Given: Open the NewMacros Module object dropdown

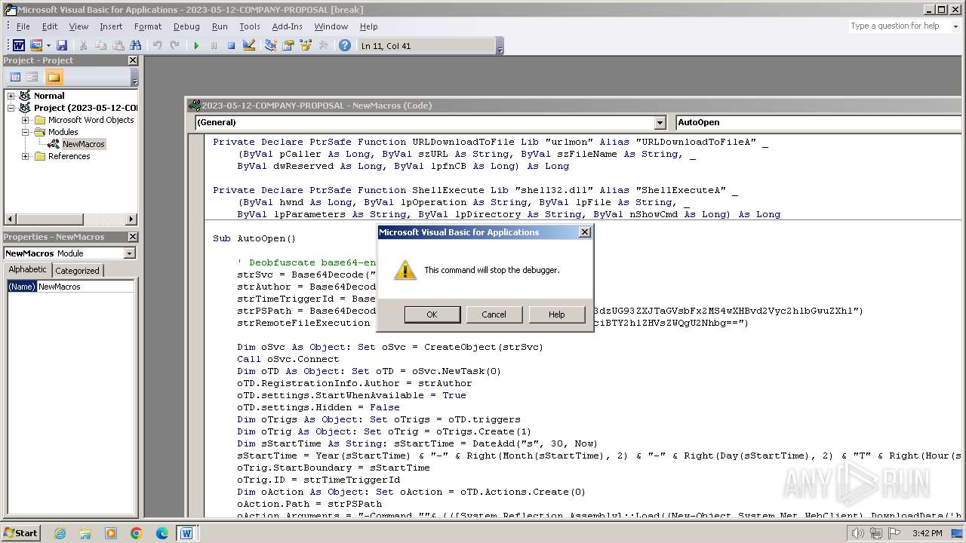Looking at the screenshot, I should tap(129, 253).
